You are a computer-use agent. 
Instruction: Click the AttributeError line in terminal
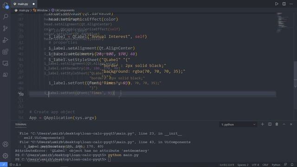pos(82,151)
